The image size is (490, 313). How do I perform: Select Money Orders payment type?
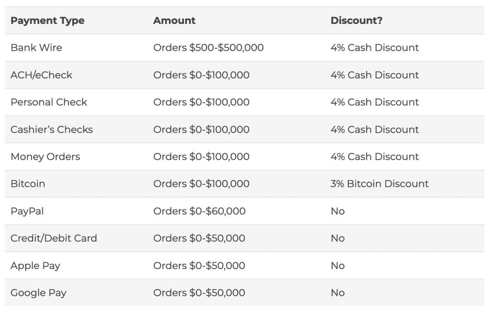pos(45,157)
